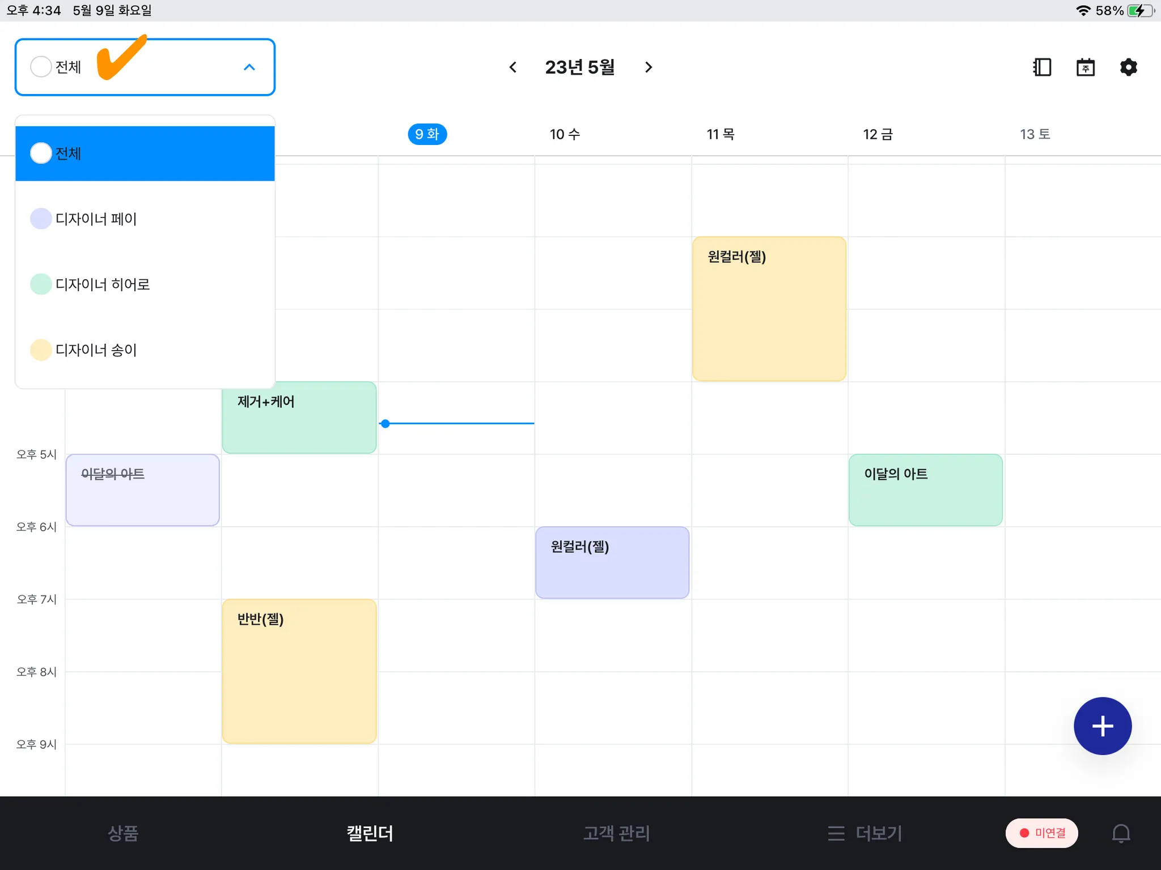Go to next month arrow
The image size is (1161, 870).
[649, 67]
